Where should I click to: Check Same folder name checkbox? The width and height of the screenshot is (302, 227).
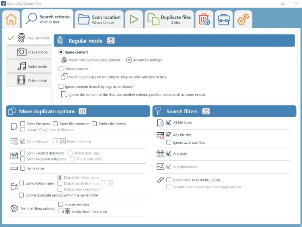click(x=21, y=183)
